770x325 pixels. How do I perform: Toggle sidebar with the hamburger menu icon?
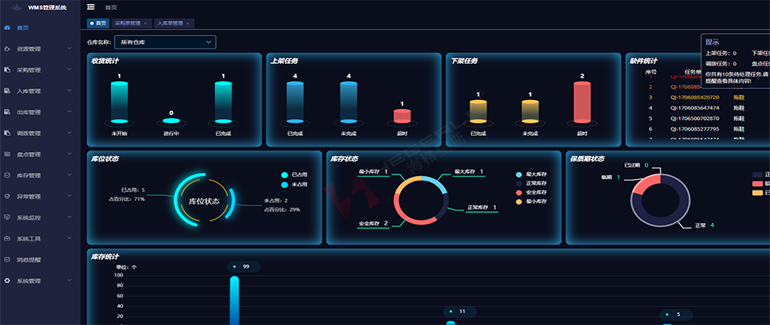click(x=91, y=7)
